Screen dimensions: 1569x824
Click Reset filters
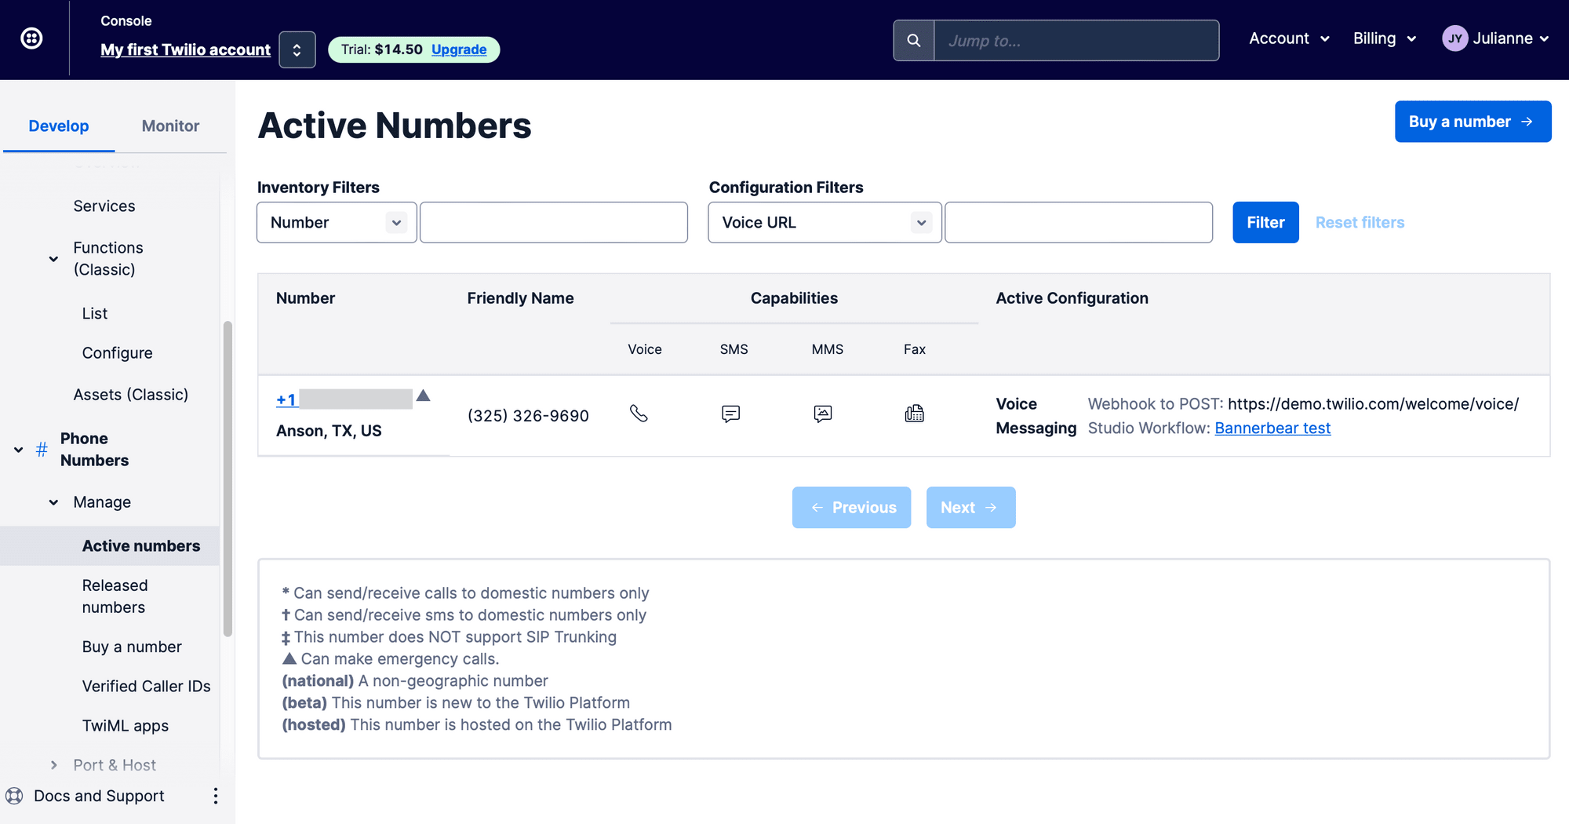click(1360, 223)
